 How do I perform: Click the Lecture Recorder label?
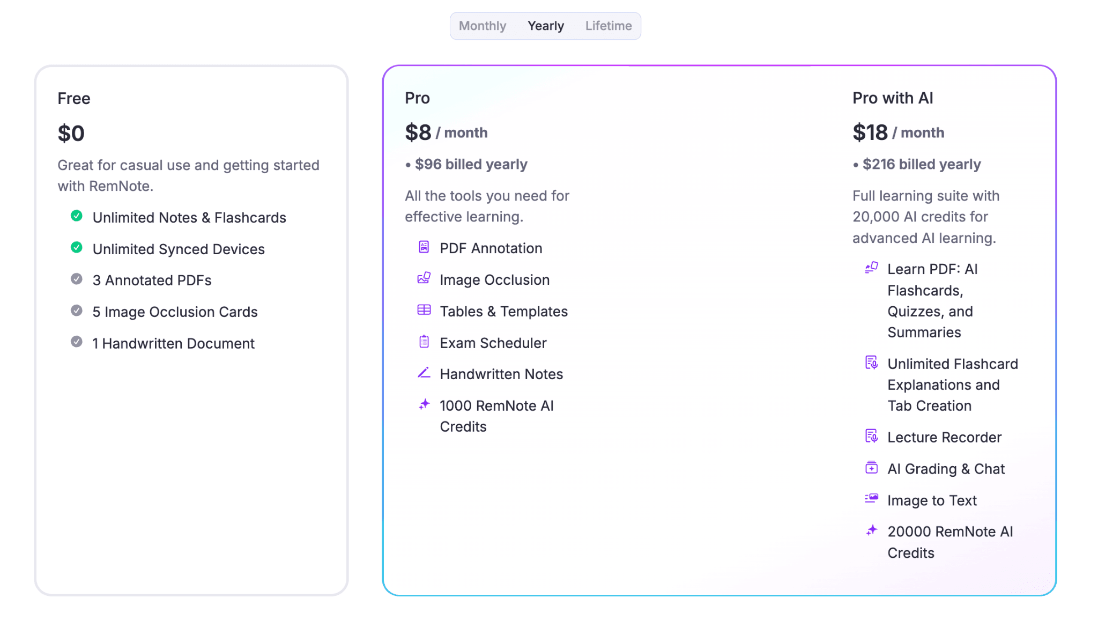(944, 438)
